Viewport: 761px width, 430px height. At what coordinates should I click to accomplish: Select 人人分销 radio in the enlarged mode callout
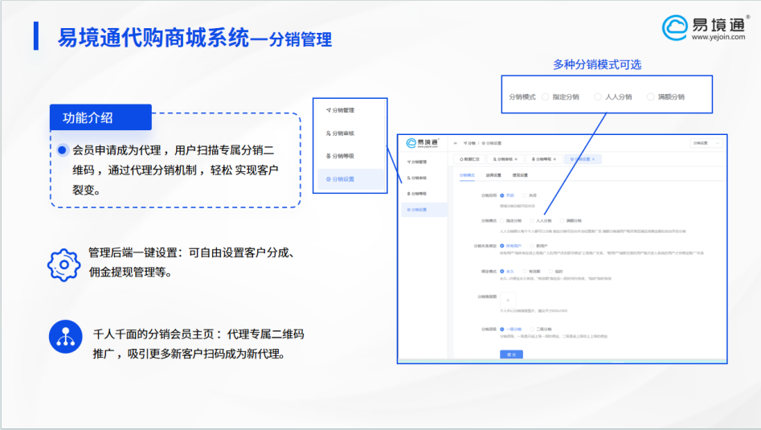tap(598, 97)
